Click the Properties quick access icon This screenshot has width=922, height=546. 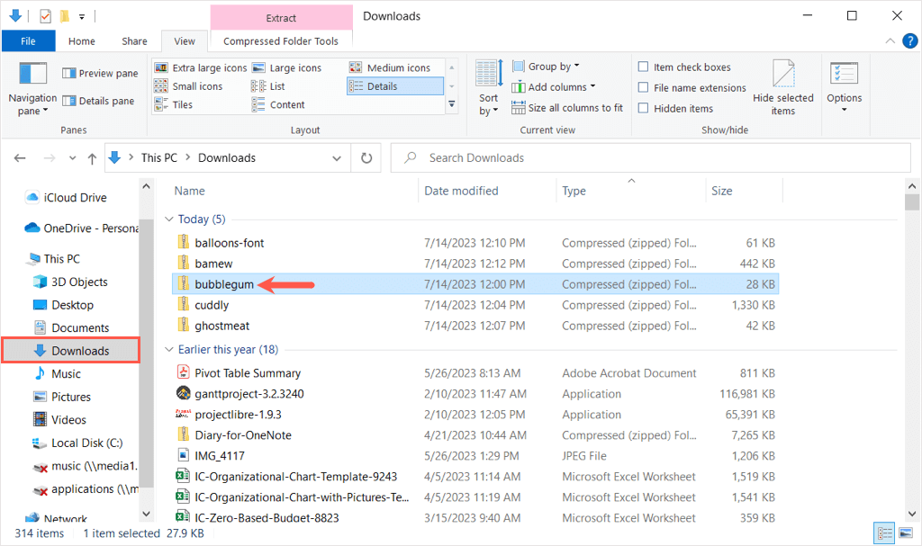click(x=45, y=16)
